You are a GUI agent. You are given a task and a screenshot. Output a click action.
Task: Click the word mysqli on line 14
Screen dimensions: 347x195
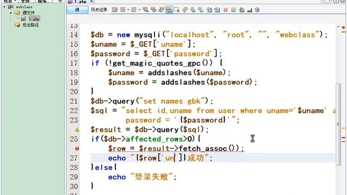click(147, 35)
